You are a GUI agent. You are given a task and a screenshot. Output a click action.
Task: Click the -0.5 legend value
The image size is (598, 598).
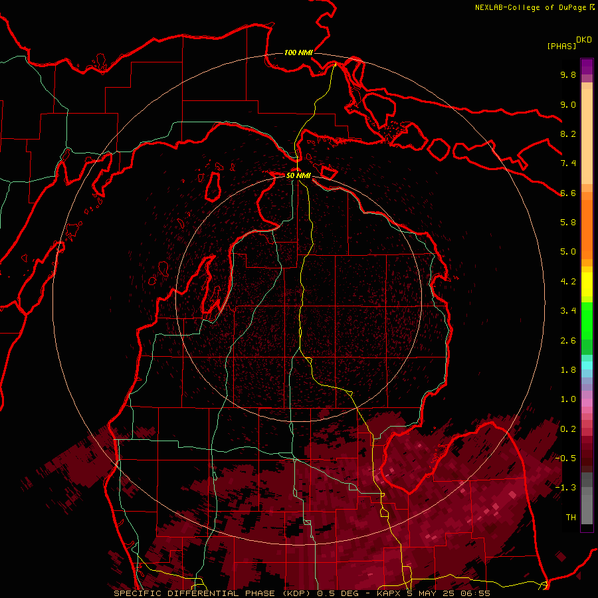click(565, 458)
